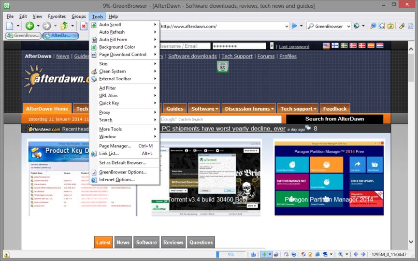Choose Internet Options menu item
Screen dimensions: 418x261
[125, 179]
